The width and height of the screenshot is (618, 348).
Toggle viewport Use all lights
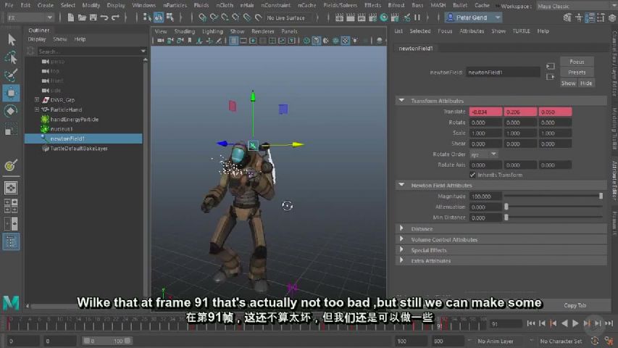(x=355, y=41)
